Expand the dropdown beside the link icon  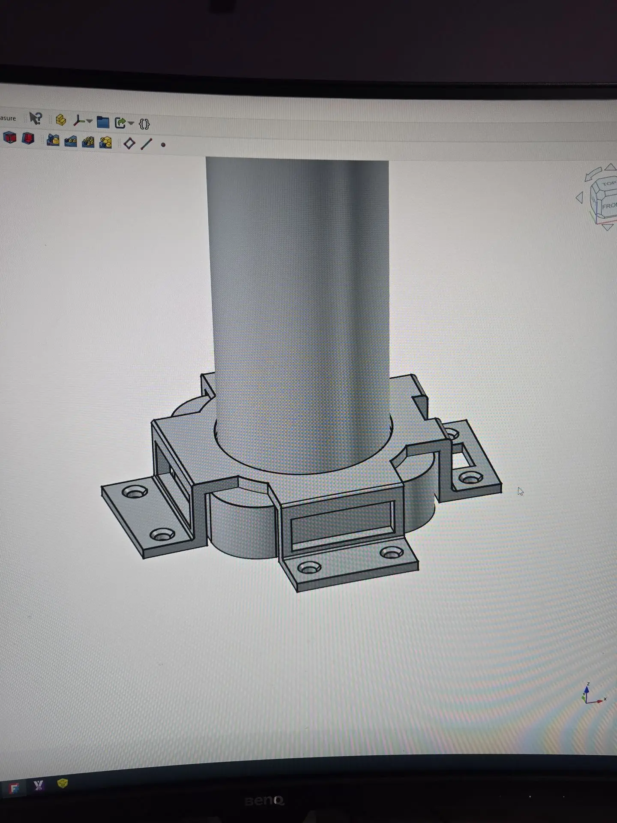131,124
